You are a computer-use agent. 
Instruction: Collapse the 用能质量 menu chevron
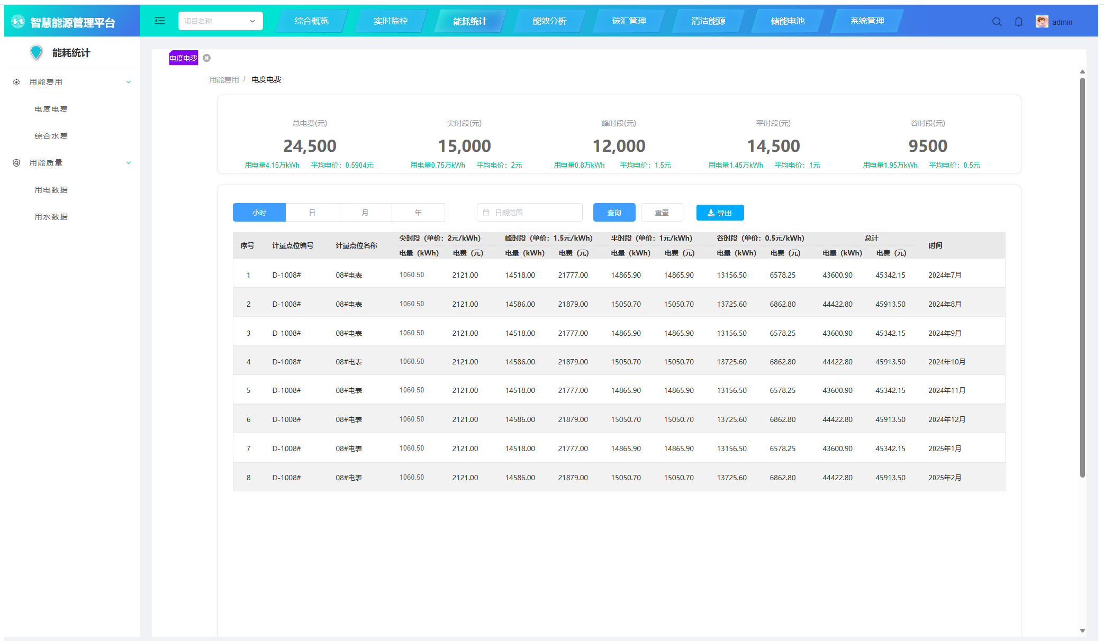point(128,163)
